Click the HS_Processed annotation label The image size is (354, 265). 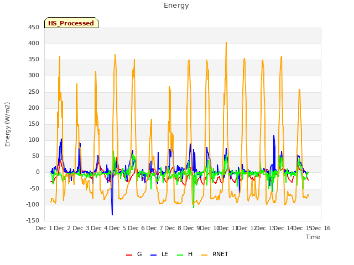(71, 23)
